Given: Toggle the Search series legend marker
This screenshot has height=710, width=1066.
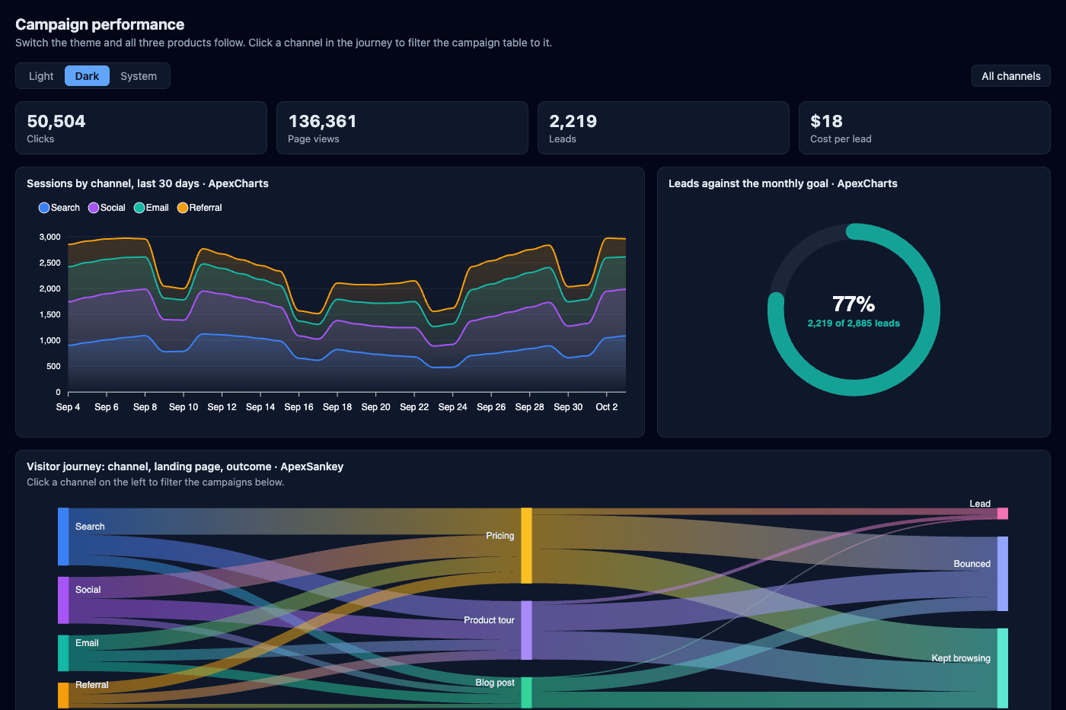Looking at the screenshot, I should (44, 208).
